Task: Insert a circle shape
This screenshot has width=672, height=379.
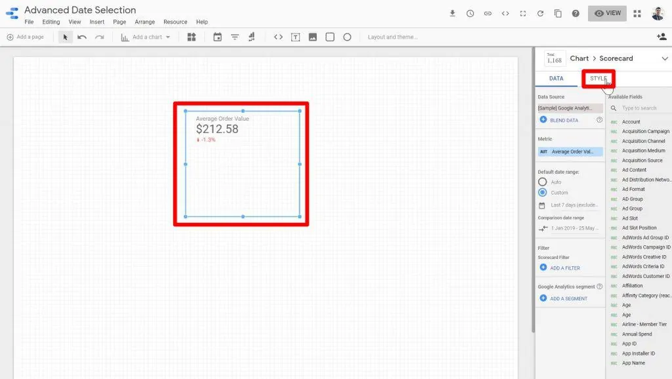Action: tap(347, 37)
